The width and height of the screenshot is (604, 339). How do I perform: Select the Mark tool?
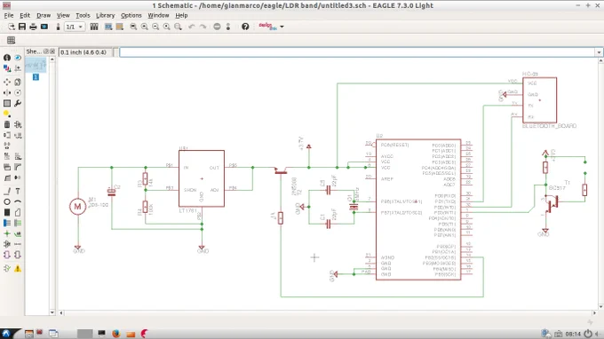[x=18, y=68]
